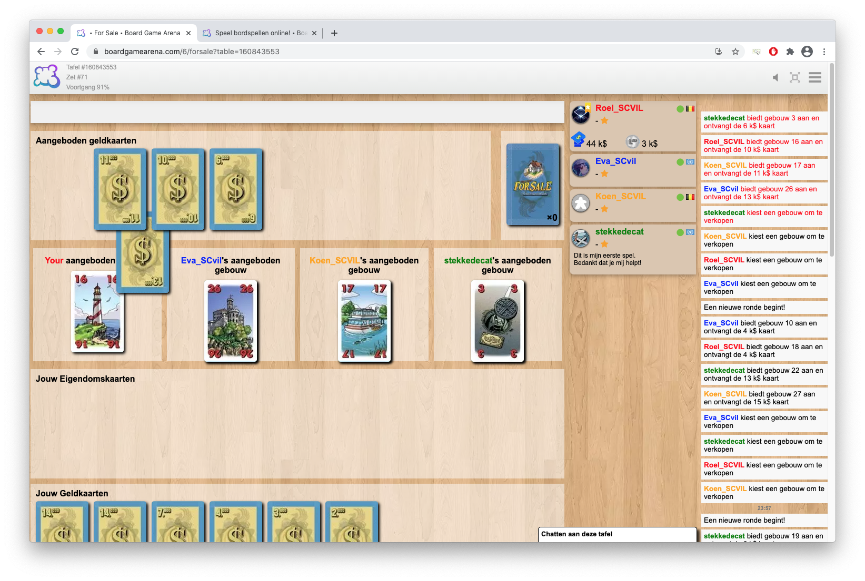Image resolution: width=865 pixels, height=581 pixels.
Task: Open the extensions puzzle icon
Action: click(x=790, y=52)
